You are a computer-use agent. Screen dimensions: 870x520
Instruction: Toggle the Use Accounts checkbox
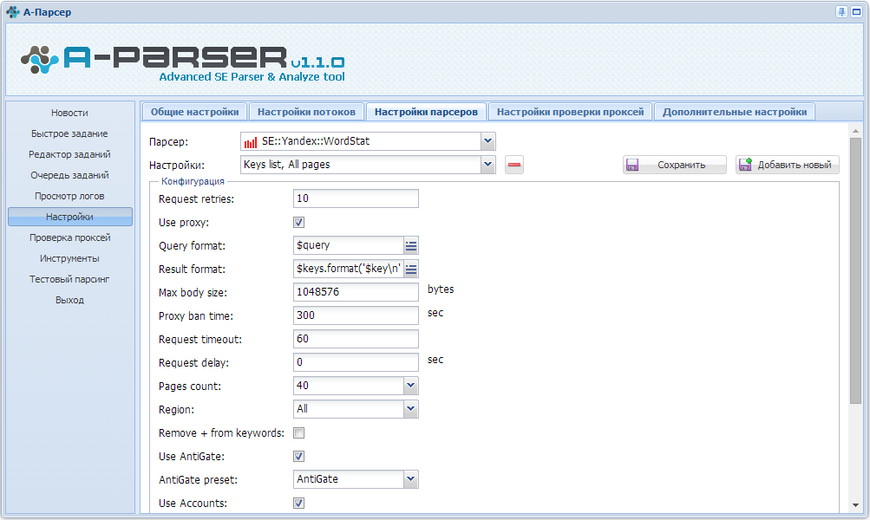point(298,503)
